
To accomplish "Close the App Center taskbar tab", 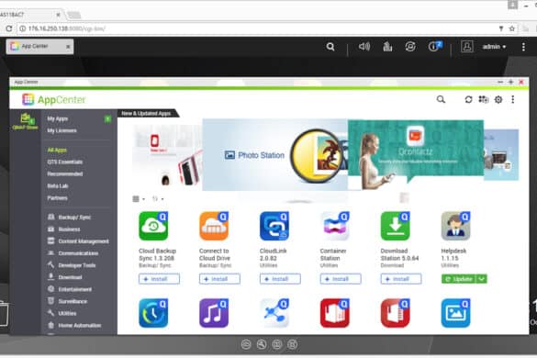I will click(68, 47).
